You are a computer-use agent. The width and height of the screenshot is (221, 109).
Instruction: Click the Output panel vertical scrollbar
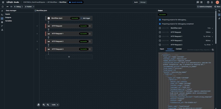216,27
